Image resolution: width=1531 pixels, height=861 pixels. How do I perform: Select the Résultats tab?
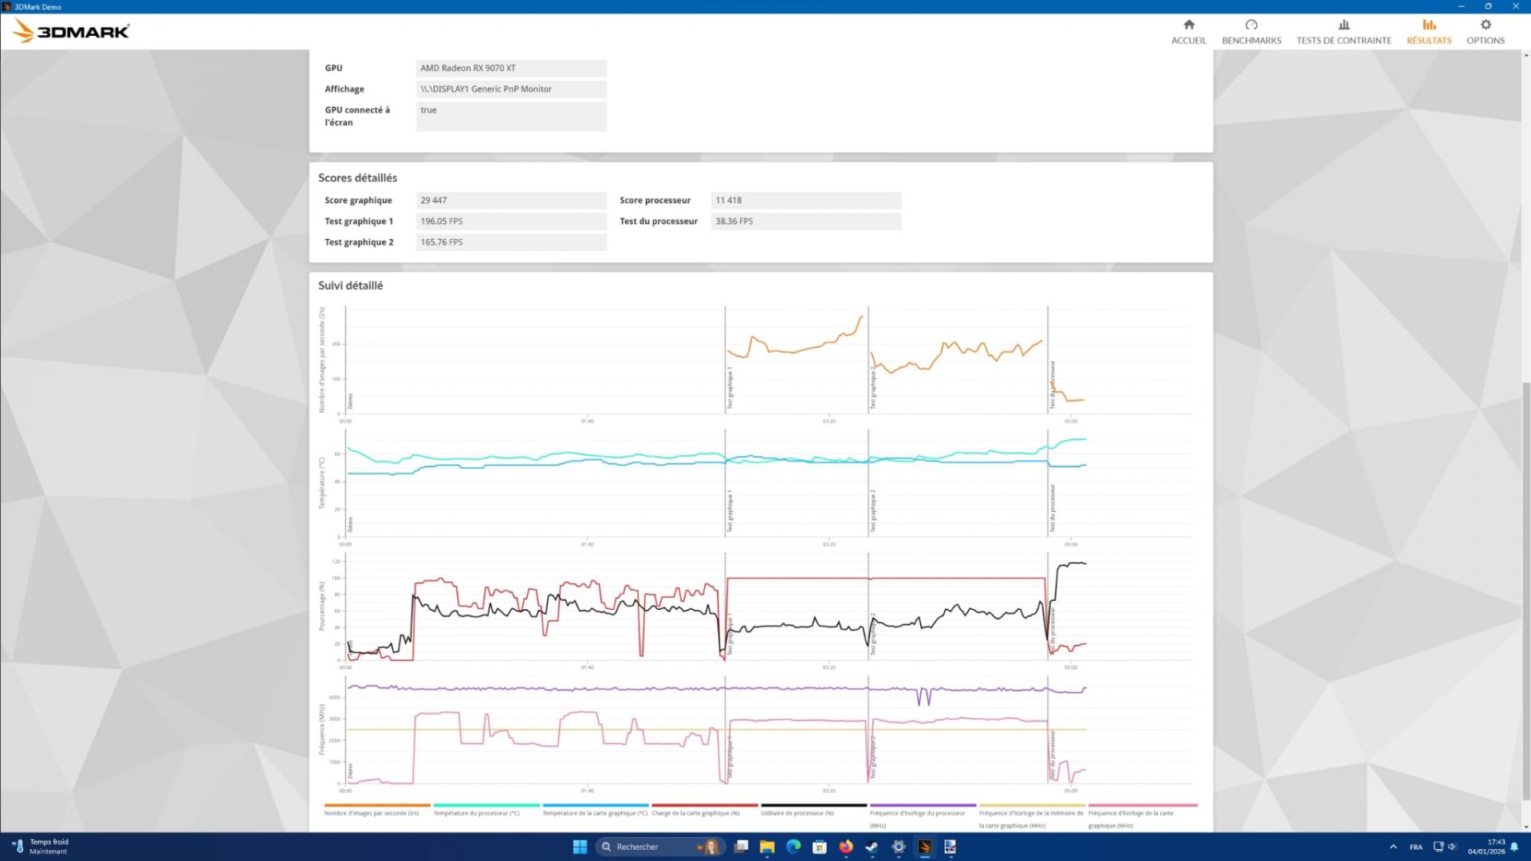[1429, 31]
